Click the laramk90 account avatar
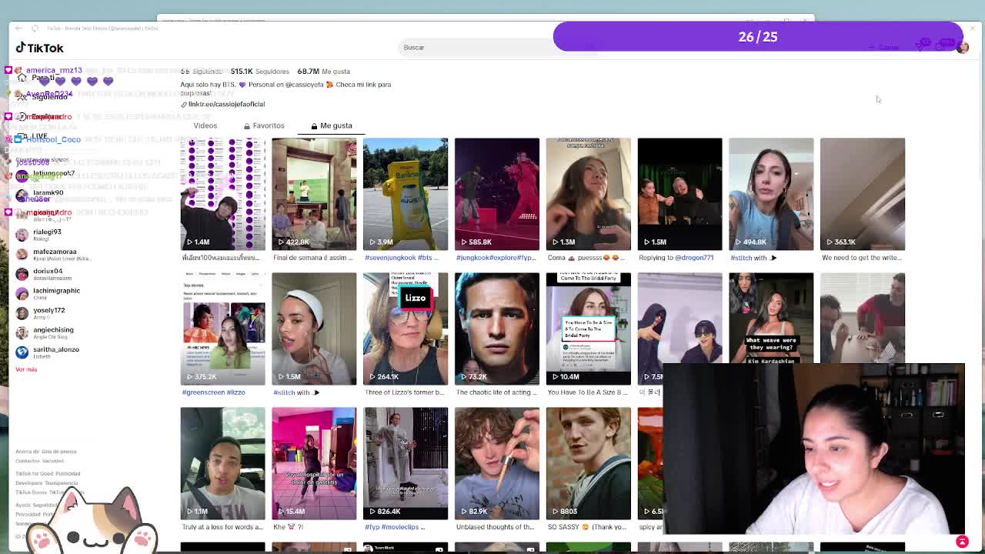Viewport: 985px width, 554px height. tap(22, 195)
